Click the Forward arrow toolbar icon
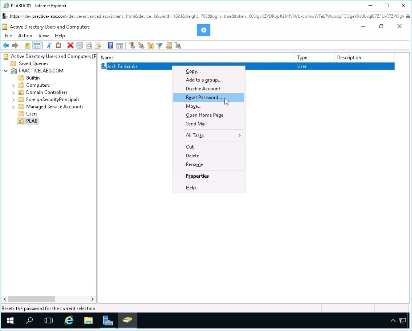The height and width of the screenshot is (331, 412). coord(15,45)
